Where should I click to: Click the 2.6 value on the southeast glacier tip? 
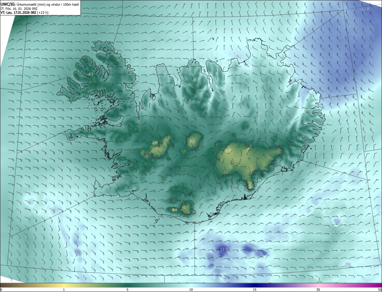click(251, 187)
